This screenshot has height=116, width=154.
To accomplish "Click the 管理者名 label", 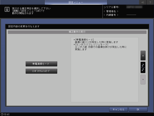I will coord(111,11).
